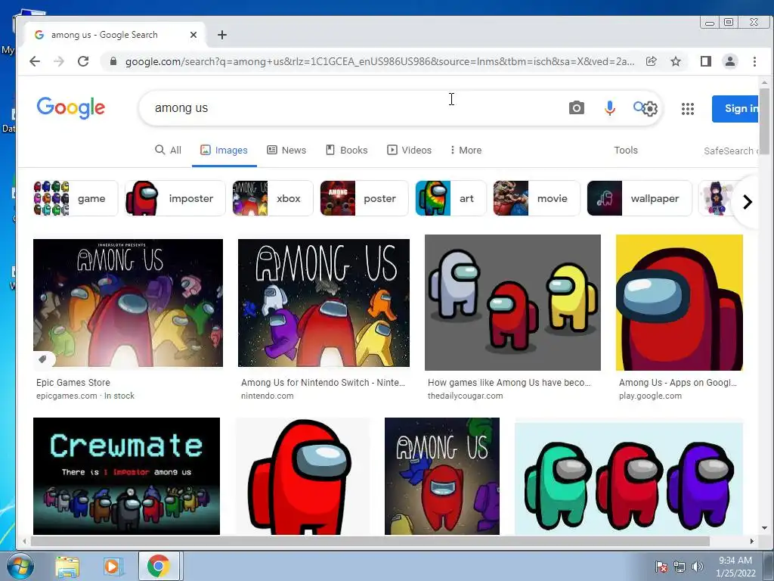
Task: Click the Sign in button
Action: click(735, 109)
